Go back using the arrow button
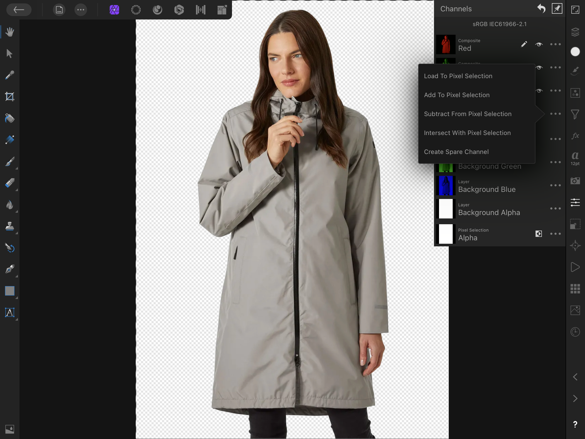 tap(19, 10)
